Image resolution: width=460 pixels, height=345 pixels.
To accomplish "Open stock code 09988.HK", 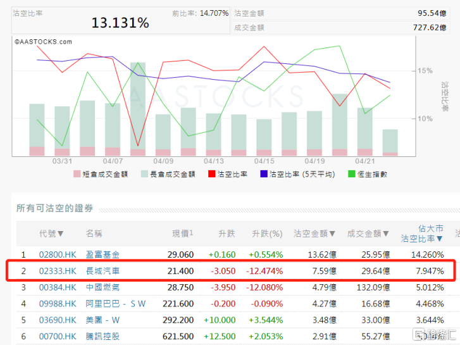I will click(x=58, y=304).
